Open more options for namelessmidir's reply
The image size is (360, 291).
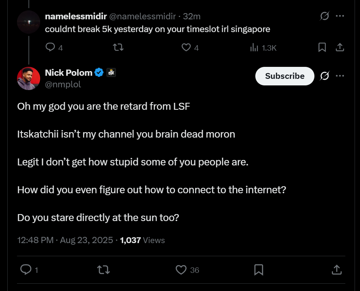tap(340, 16)
